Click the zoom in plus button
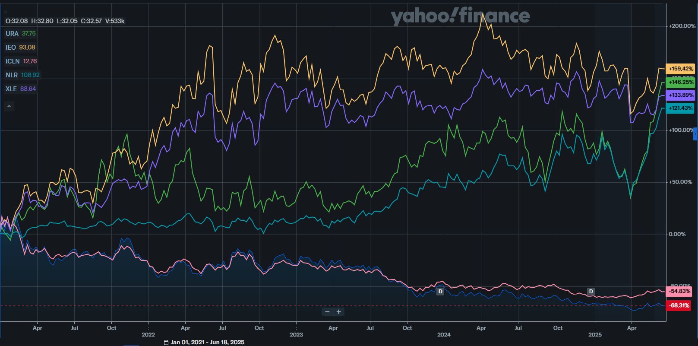 [x=339, y=312]
